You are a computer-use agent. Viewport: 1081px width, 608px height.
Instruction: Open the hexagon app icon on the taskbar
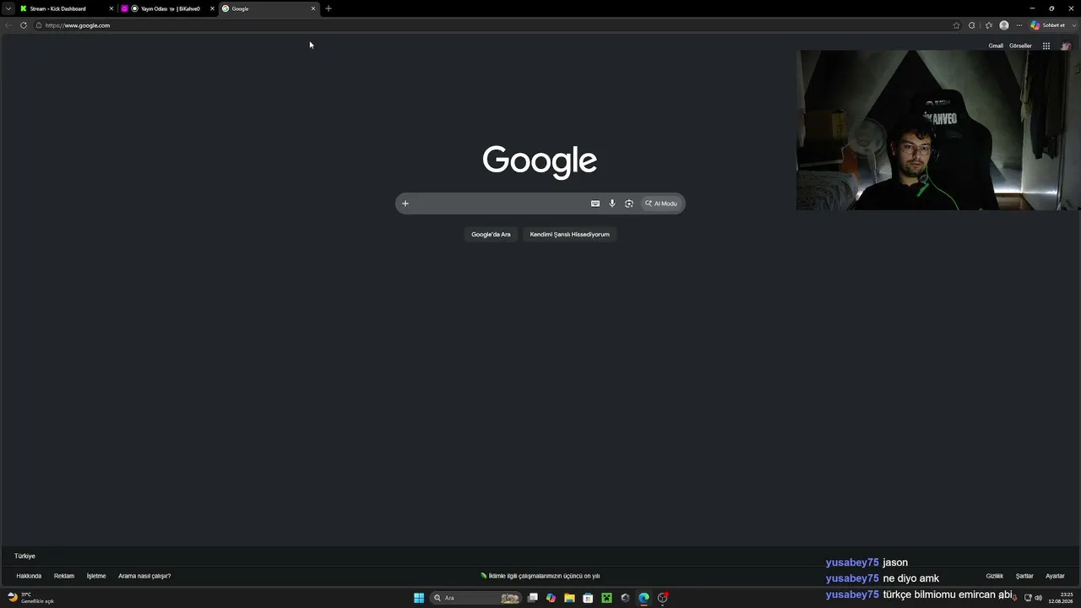(x=625, y=598)
